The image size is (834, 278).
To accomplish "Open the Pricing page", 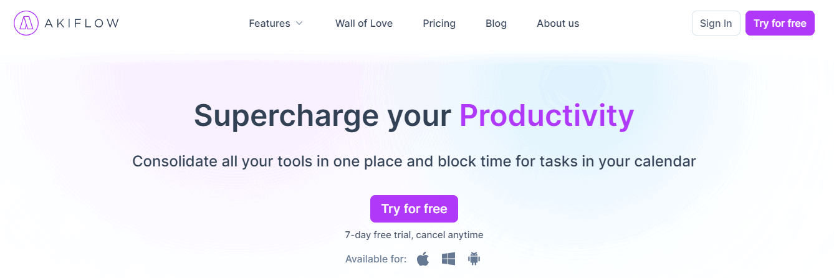I will [439, 23].
